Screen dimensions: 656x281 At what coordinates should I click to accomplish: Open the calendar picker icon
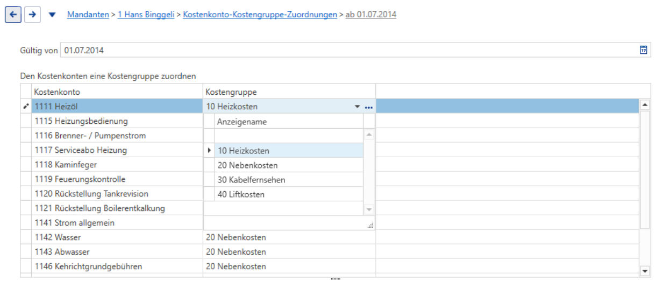click(x=643, y=50)
